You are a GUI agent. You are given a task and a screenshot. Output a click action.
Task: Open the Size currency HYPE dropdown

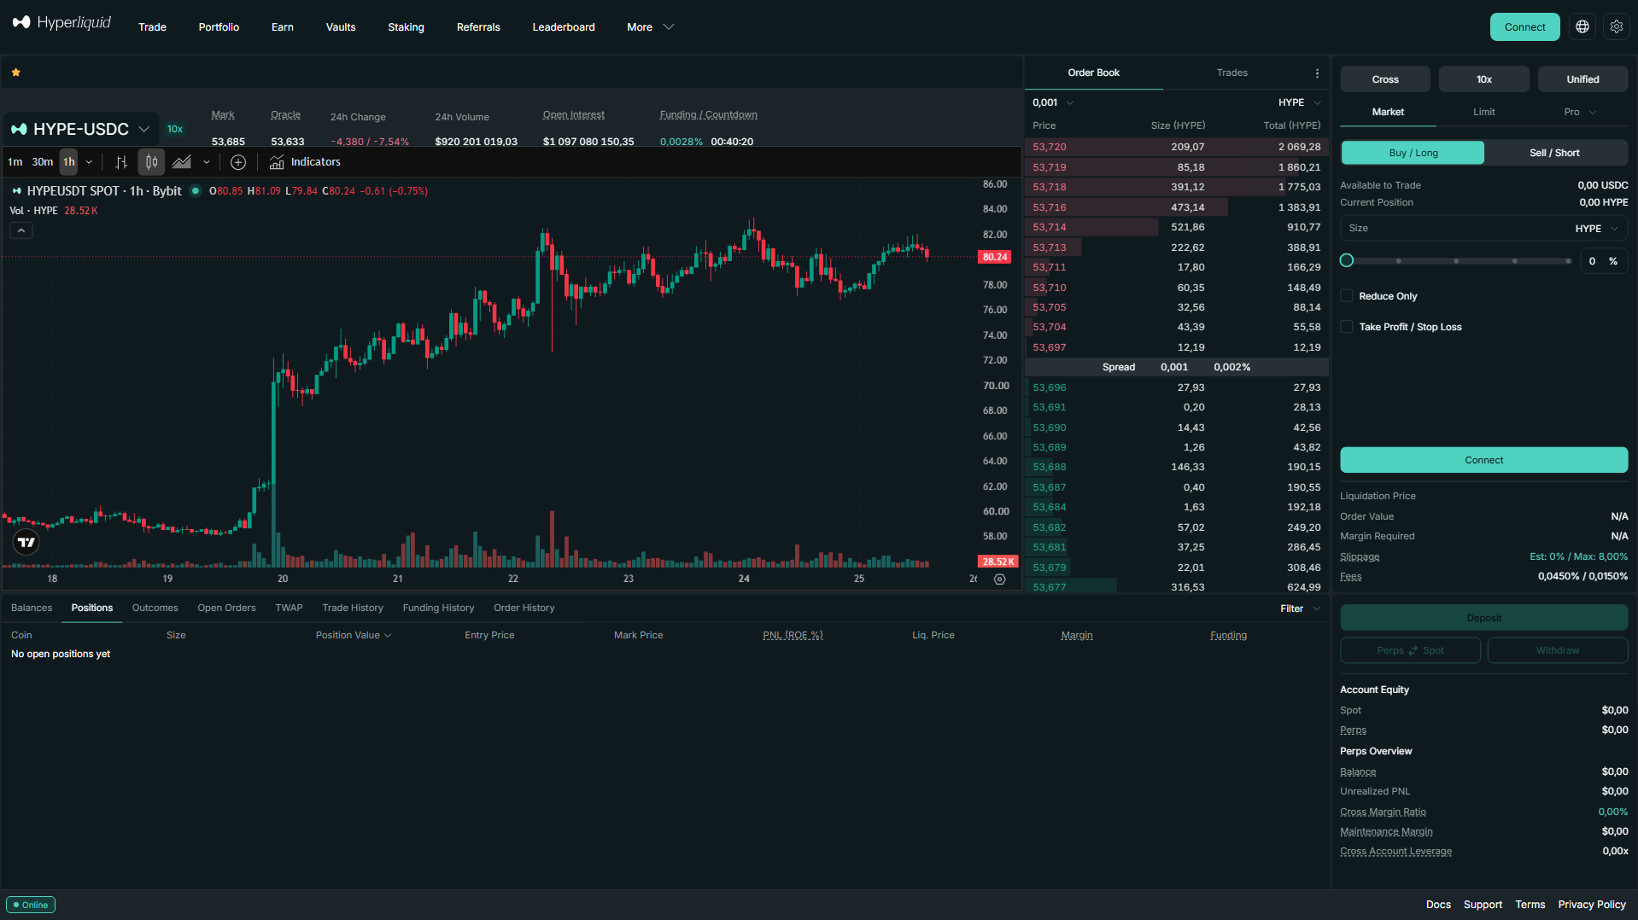click(x=1597, y=229)
